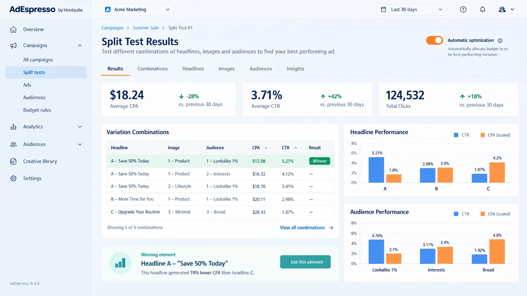Click the CTR column sort arrow
Viewport: 527px width, 296px height.
[x=296, y=148]
